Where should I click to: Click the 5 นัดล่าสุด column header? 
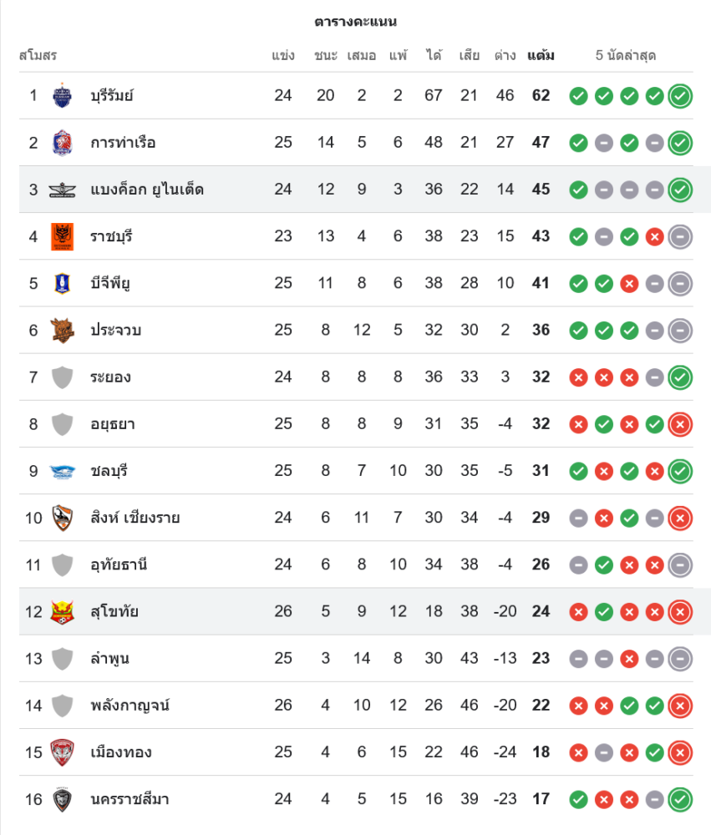click(x=625, y=56)
